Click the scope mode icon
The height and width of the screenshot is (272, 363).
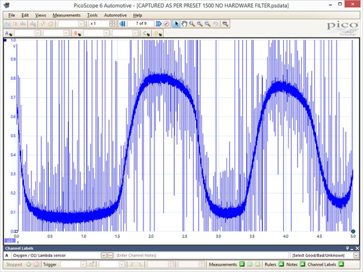[x=7, y=24]
